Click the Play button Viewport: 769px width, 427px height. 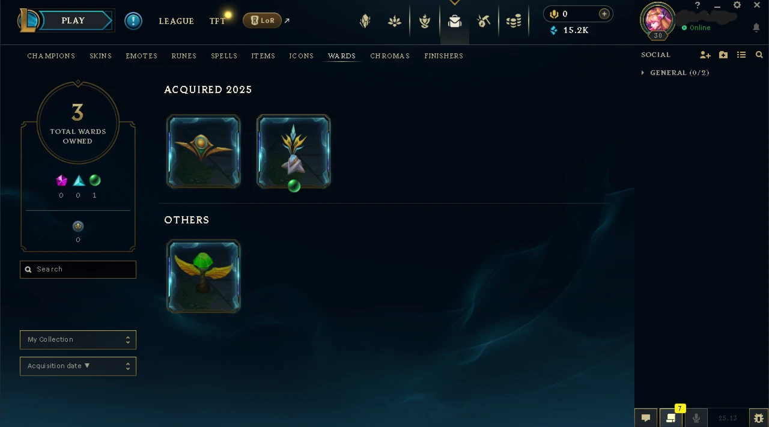(x=73, y=20)
